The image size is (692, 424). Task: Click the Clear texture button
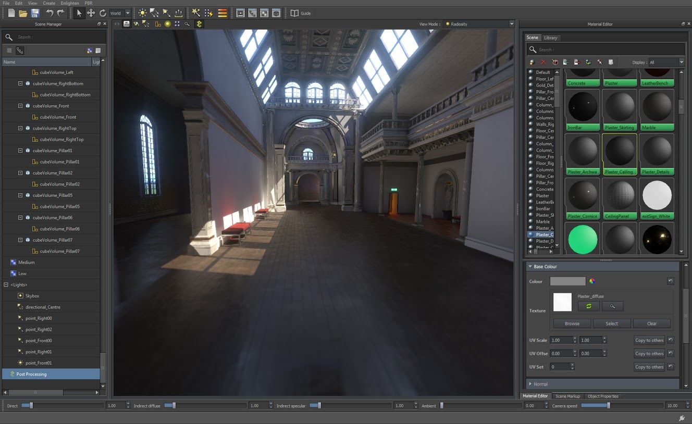pos(652,323)
